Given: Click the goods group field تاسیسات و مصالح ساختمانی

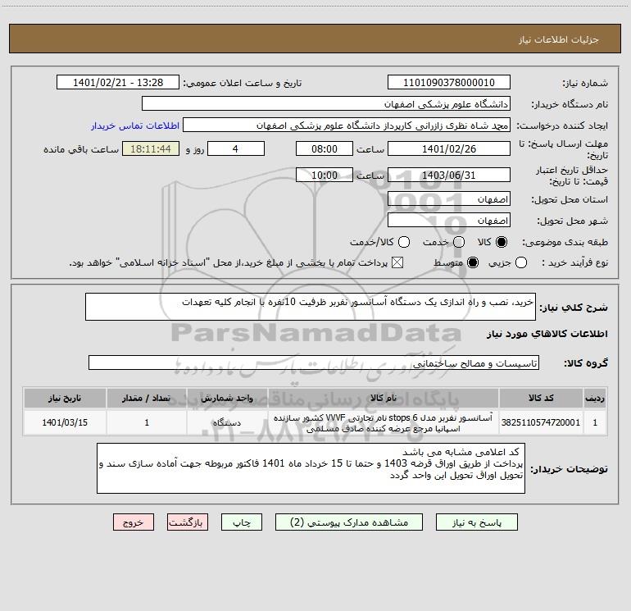Looking at the screenshot, I should click(x=314, y=362).
